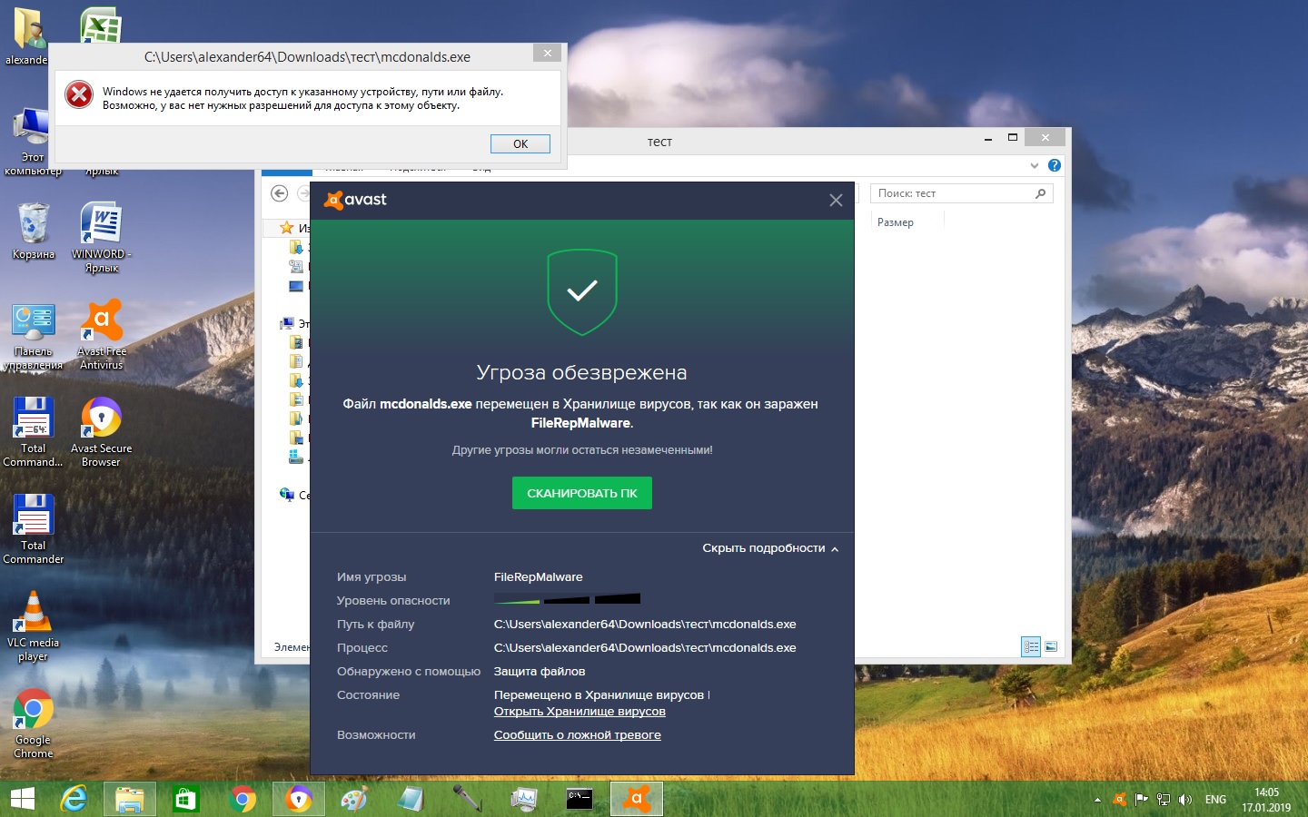Click the error dialog title path mcdonalds.exe

[307, 57]
